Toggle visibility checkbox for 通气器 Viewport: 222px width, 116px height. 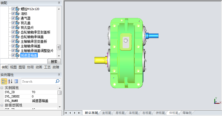tap(13, 18)
